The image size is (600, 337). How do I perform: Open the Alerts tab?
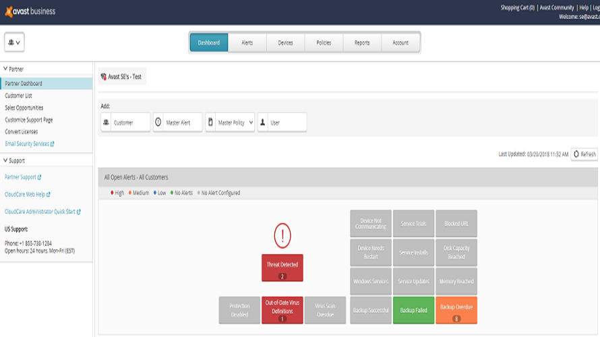click(x=247, y=42)
